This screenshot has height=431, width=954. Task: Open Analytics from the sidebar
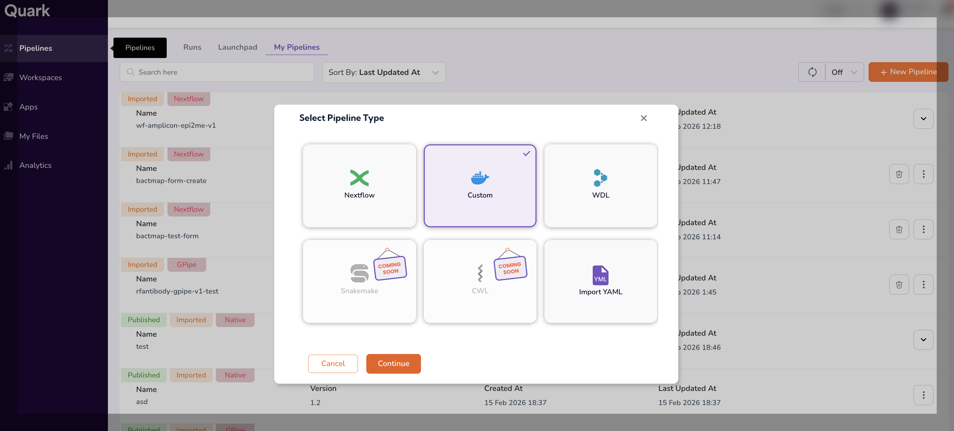35,165
